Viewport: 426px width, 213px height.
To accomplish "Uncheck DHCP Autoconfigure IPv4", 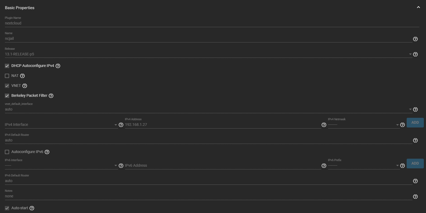I will pos(7,66).
